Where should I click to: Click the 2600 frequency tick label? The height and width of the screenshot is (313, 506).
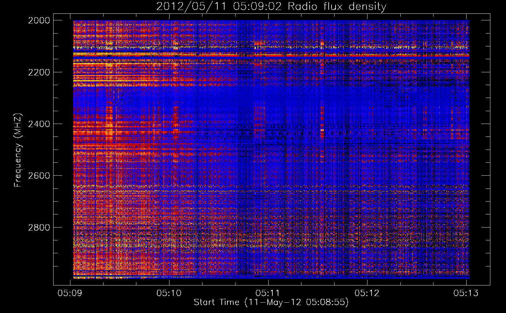(39, 176)
